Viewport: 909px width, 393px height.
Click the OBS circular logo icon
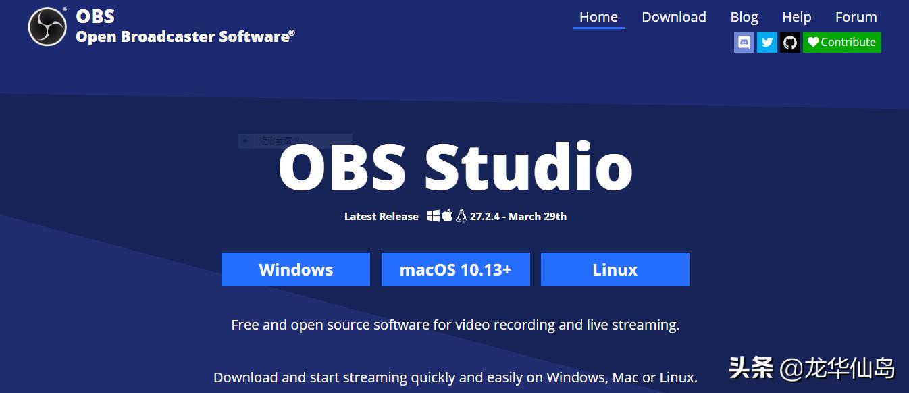[47, 27]
